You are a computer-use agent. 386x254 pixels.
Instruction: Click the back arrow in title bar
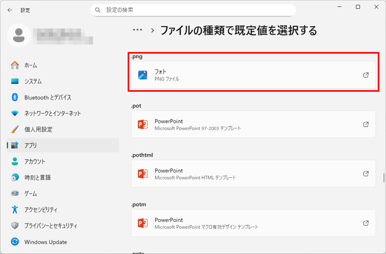10,10
